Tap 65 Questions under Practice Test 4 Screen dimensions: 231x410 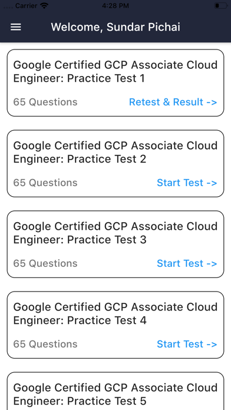45,344
